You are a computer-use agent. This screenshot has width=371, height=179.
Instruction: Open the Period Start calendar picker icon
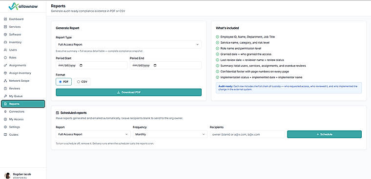81,66
